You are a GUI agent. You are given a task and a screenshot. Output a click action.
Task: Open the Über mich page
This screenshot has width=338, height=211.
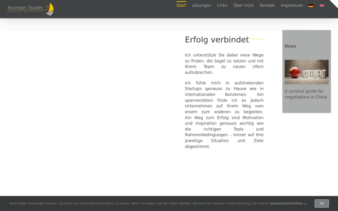(x=243, y=6)
